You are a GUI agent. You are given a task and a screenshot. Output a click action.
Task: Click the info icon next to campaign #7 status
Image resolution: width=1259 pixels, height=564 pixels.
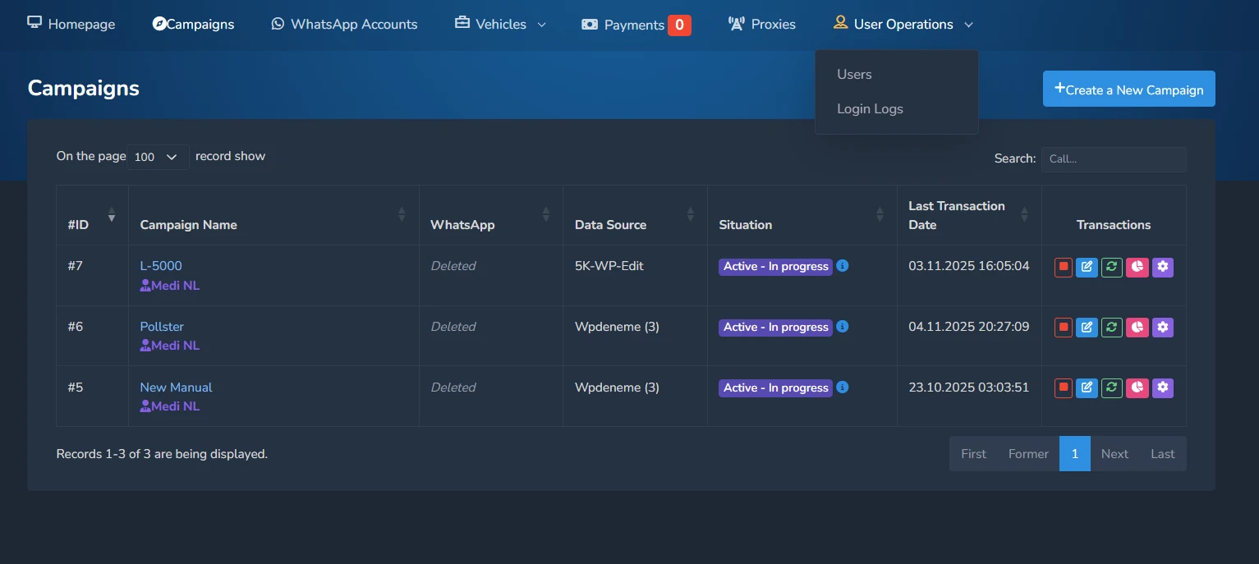843,266
